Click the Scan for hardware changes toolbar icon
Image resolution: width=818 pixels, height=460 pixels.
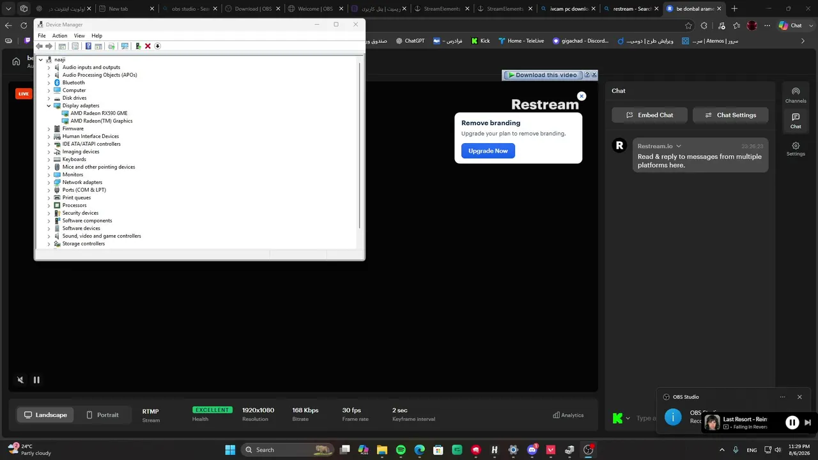point(125,46)
